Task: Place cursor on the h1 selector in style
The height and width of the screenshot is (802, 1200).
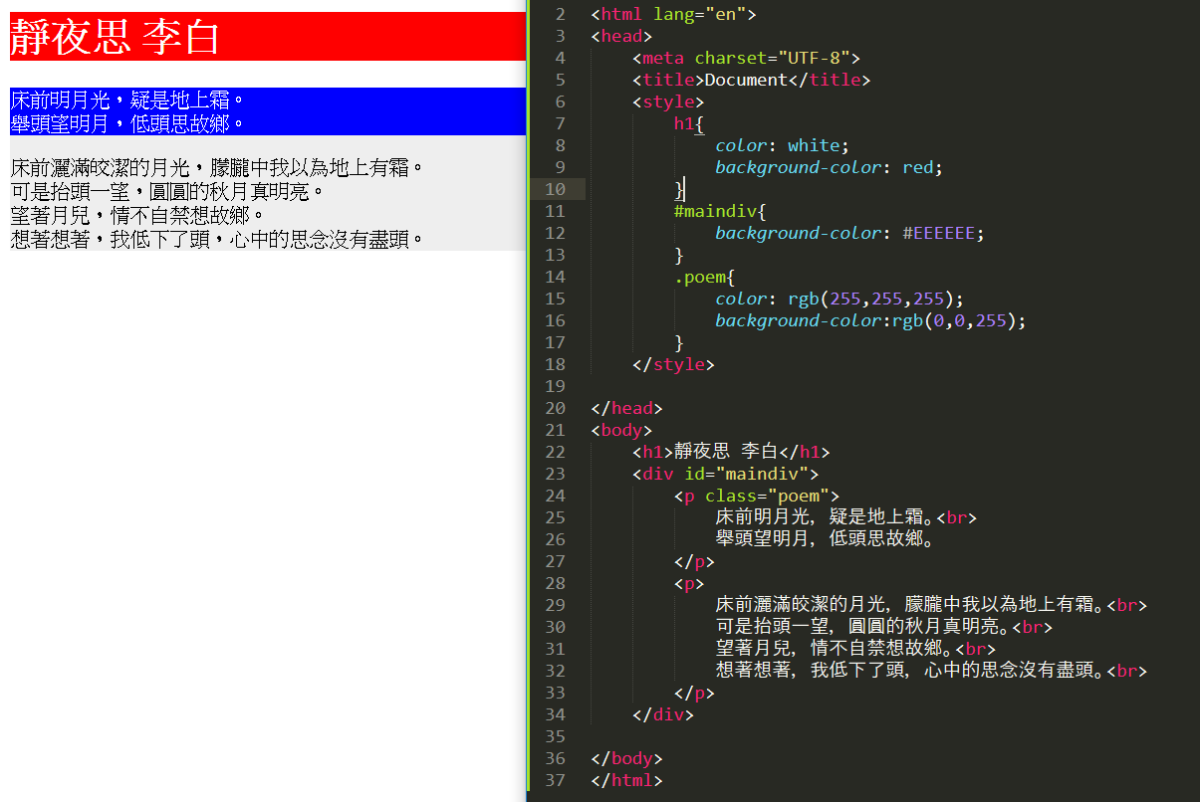Action: [683, 123]
